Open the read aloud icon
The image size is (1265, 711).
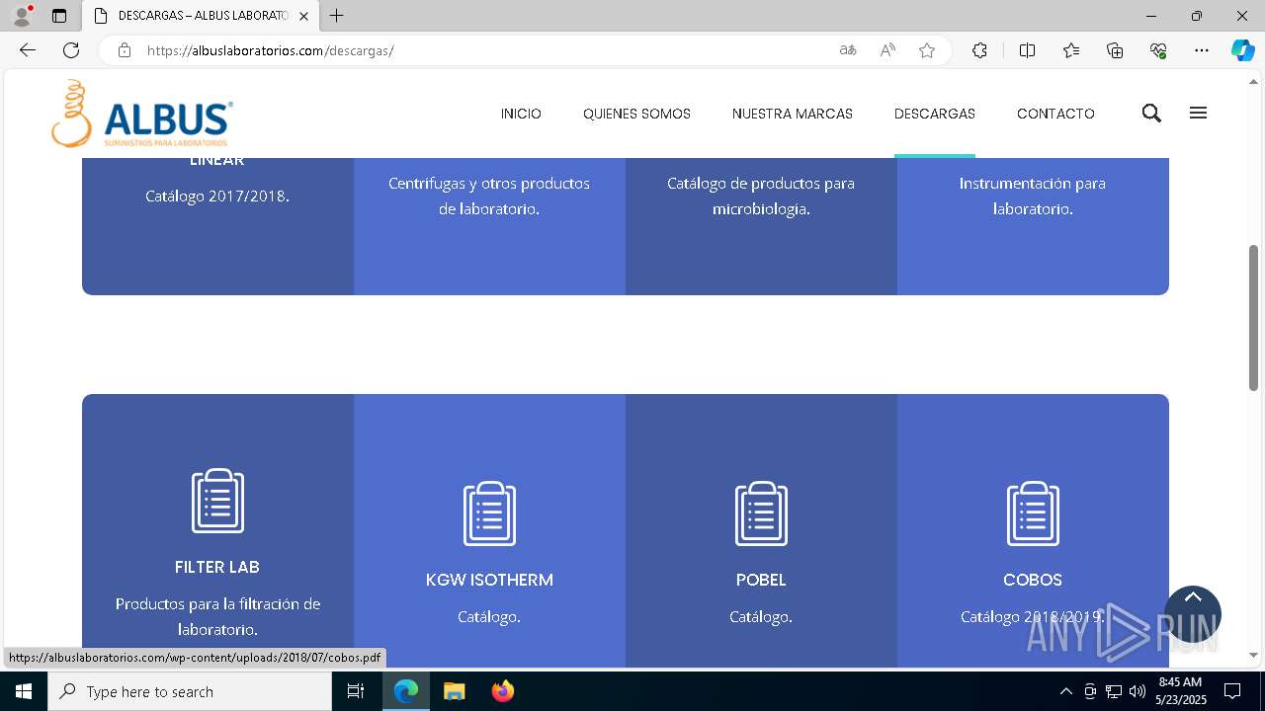(887, 50)
